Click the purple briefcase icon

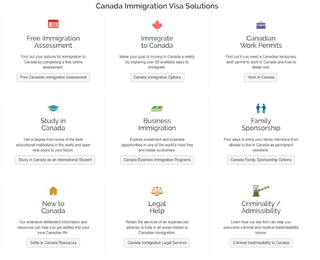(x=261, y=25)
